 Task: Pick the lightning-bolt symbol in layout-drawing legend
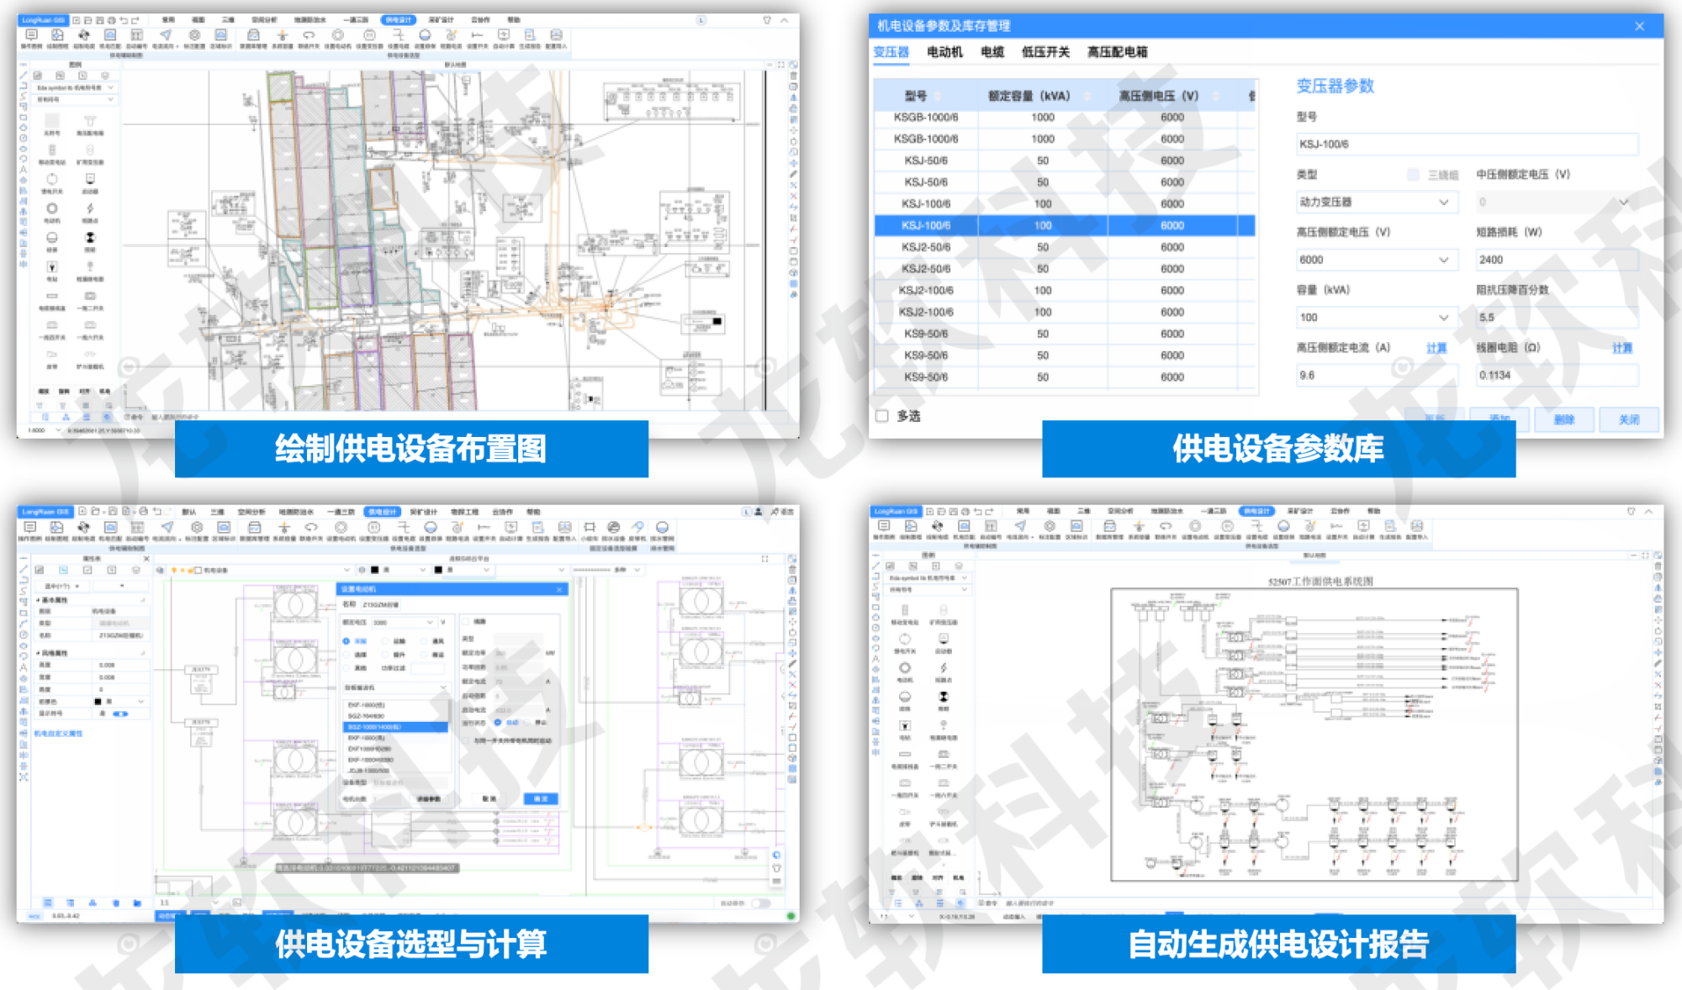(90, 208)
